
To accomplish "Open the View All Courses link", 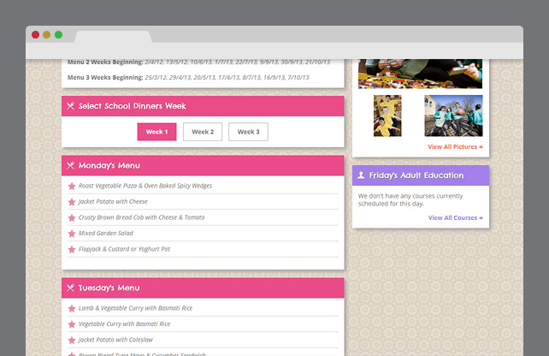I will [x=455, y=218].
